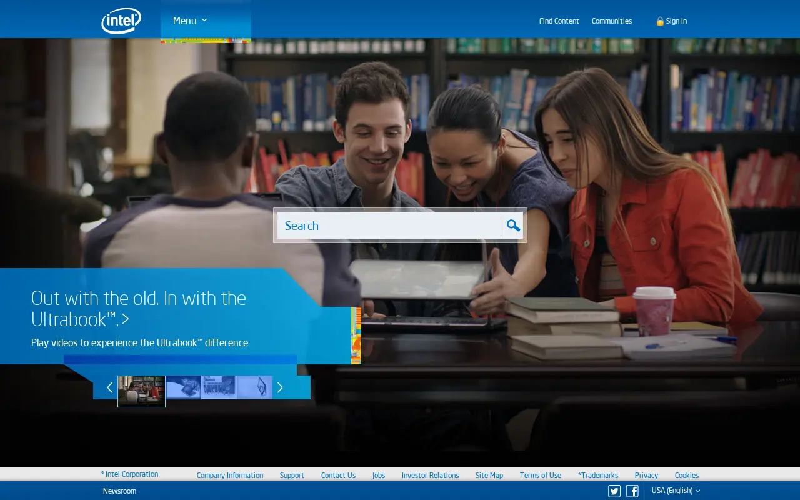Visit the Jobs footer link

pyautogui.click(x=379, y=476)
